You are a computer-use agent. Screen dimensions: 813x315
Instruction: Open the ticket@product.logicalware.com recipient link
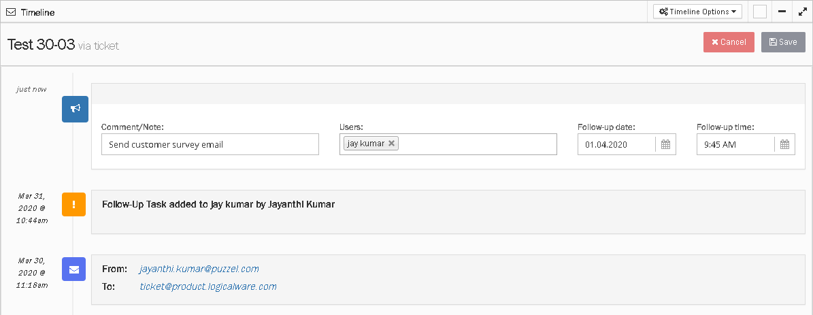[x=208, y=286]
